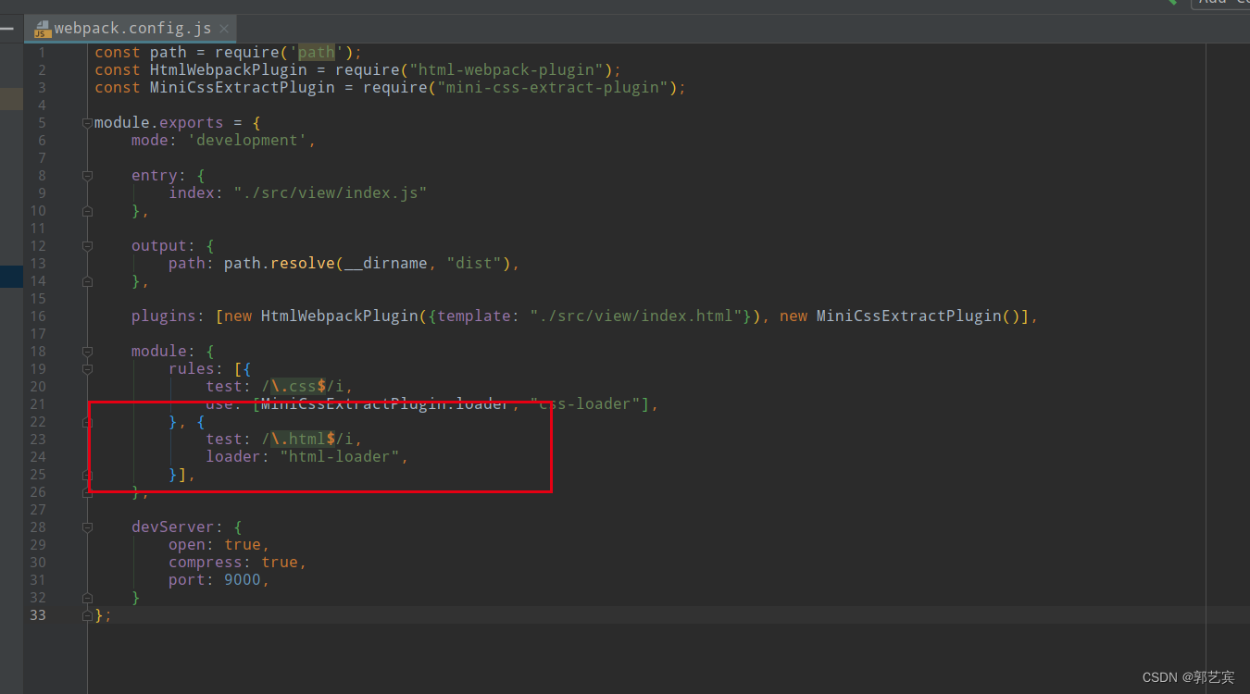Click the 'development' mode value

click(x=246, y=141)
